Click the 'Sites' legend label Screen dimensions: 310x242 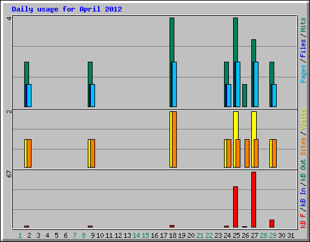click(x=303, y=146)
